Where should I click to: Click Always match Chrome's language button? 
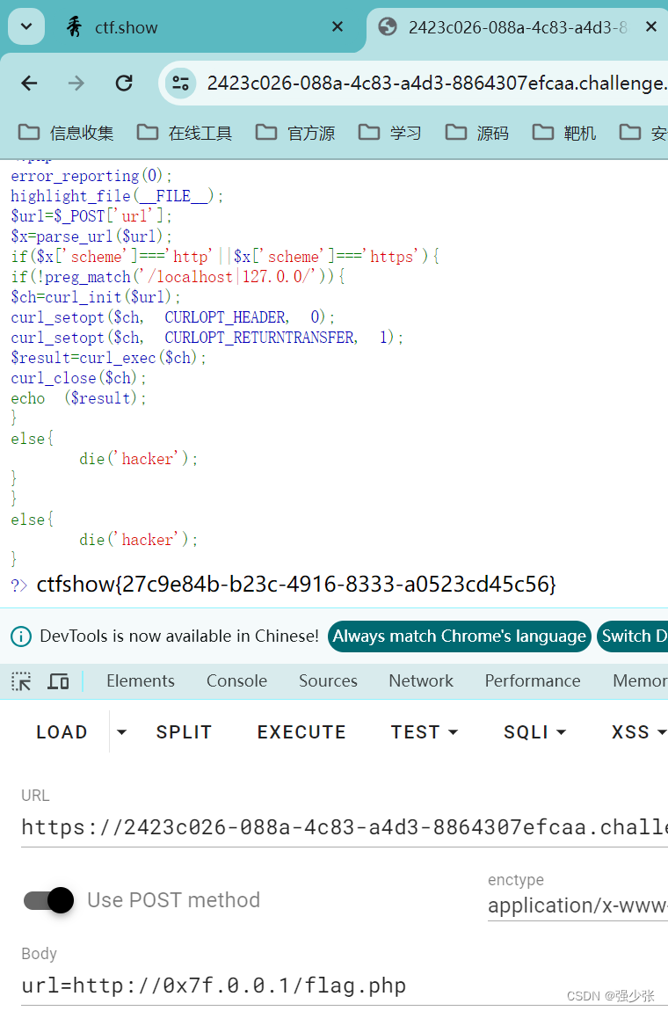point(459,636)
